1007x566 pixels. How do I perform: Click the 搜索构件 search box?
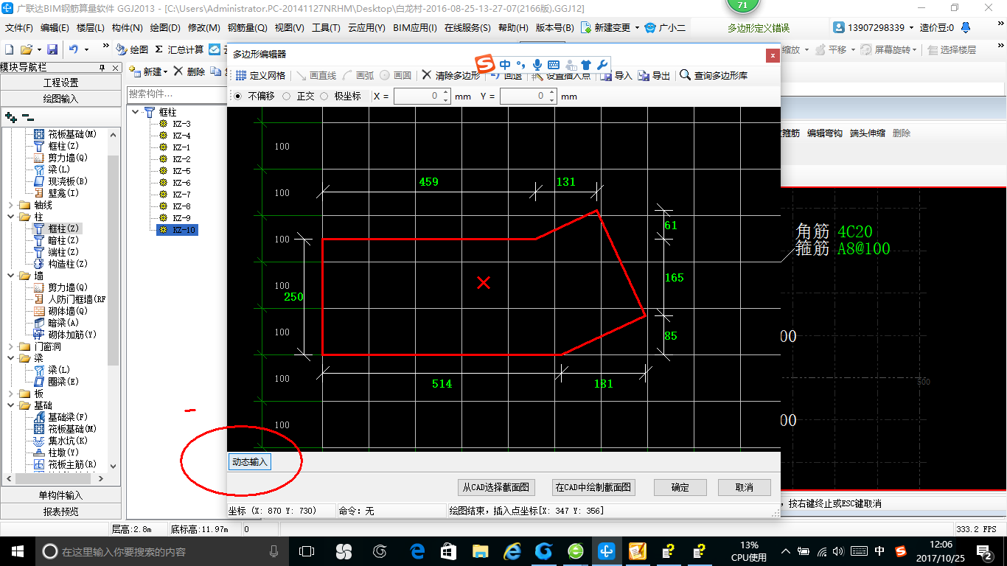[x=175, y=94]
